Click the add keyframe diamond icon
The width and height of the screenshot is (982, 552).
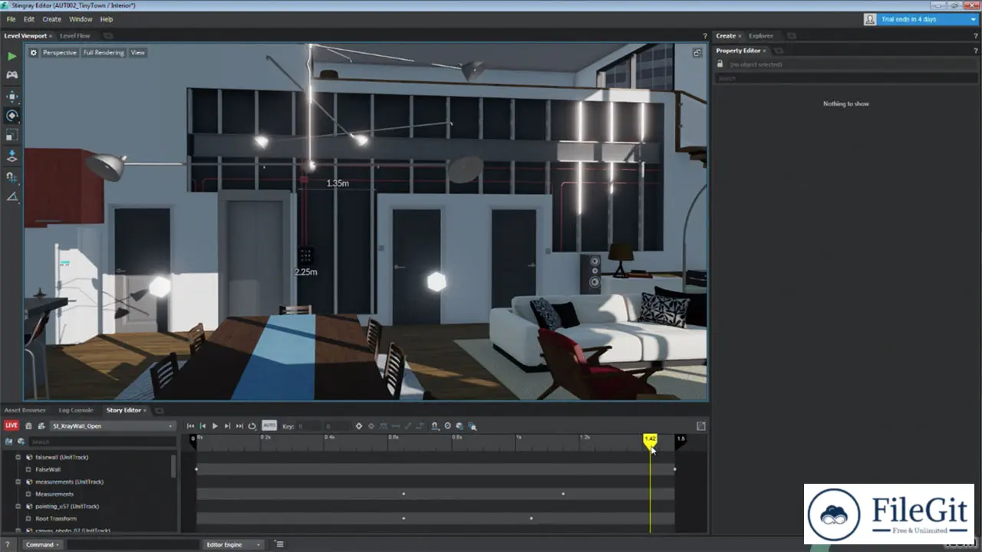click(358, 426)
